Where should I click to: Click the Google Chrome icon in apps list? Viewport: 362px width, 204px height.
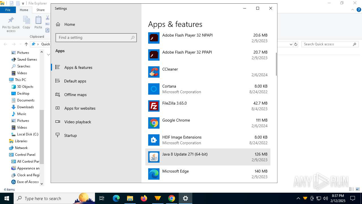(x=154, y=123)
